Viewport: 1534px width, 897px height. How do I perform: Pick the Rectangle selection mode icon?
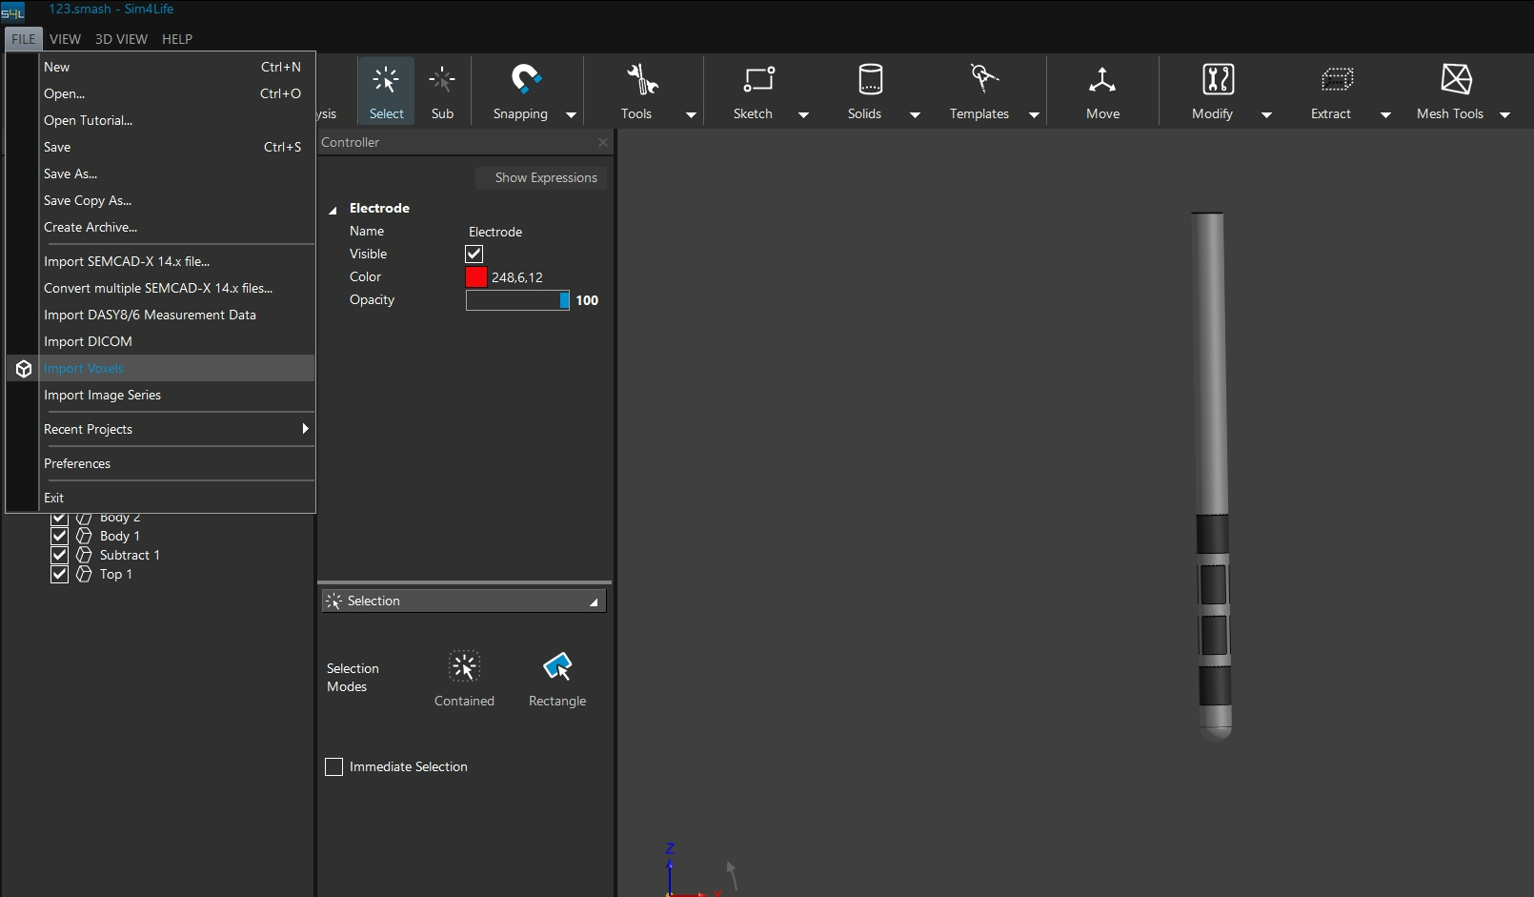pos(557,666)
